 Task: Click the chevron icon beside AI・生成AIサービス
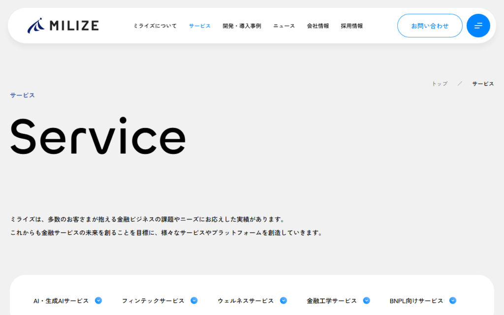click(x=98, y=301)
